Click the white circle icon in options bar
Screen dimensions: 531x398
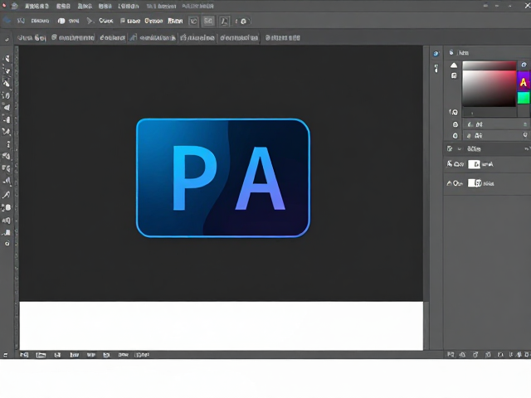61,21
